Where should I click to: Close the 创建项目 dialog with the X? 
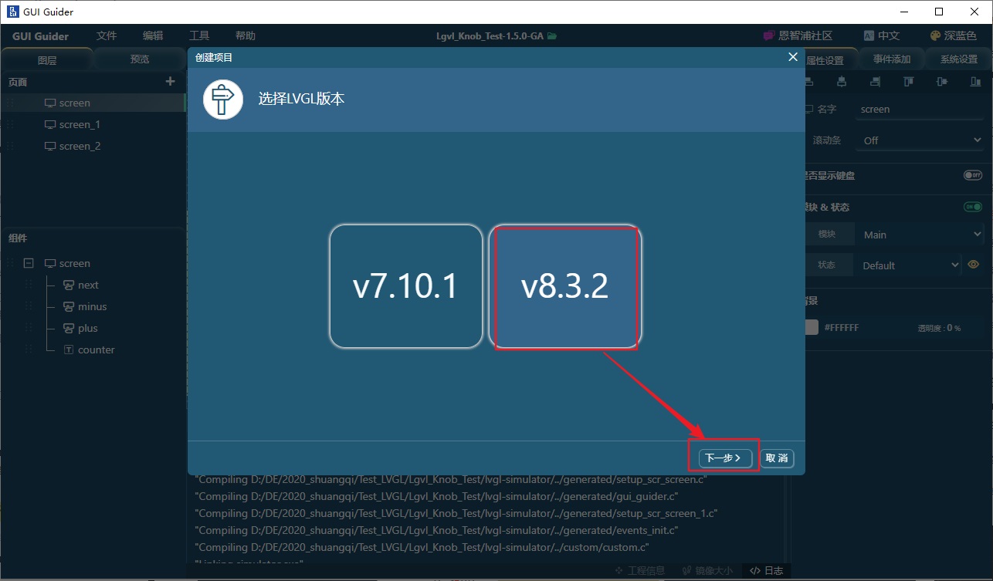792,57
